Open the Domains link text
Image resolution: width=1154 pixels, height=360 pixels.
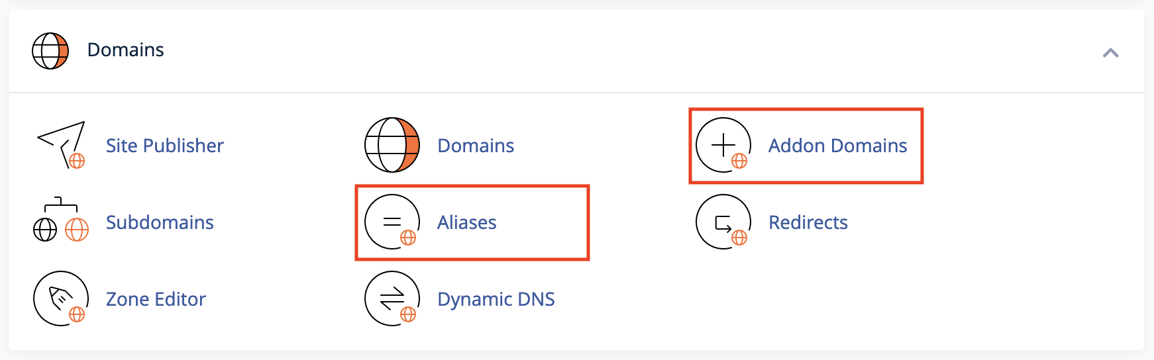pos(476,146)
